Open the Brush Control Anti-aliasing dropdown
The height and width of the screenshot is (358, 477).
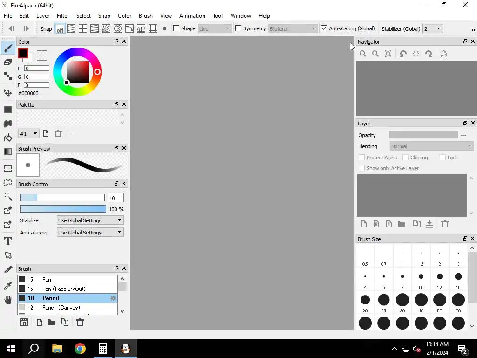click(90, 232)
